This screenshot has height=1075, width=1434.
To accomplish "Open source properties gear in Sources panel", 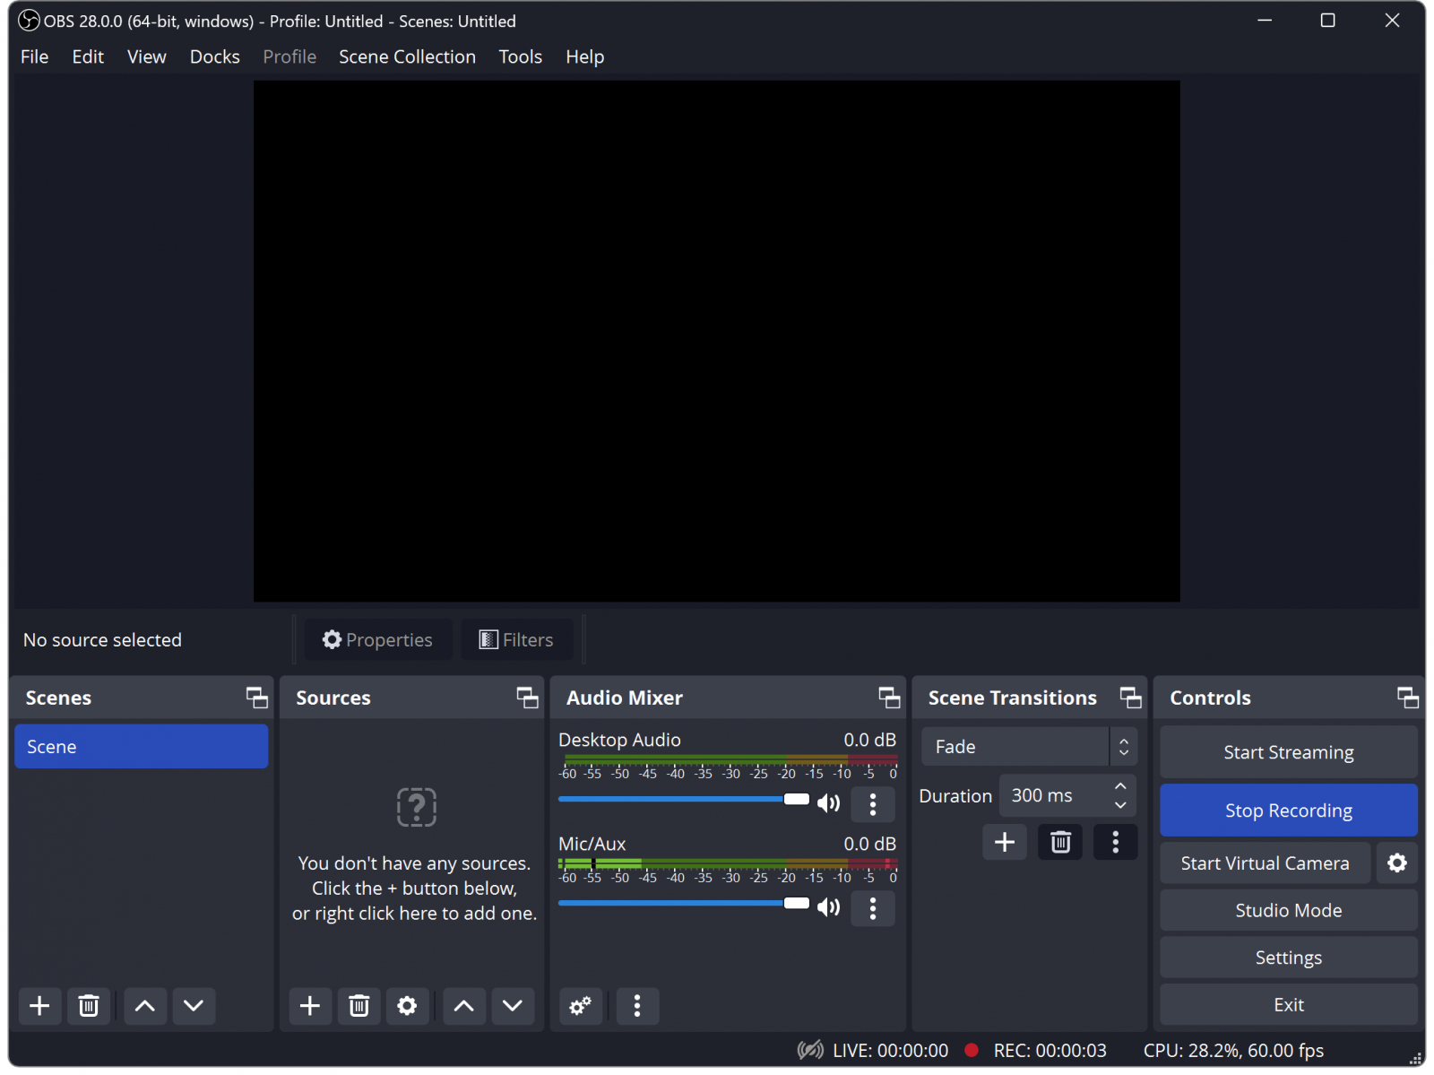I will click(x=407, y=1005).
